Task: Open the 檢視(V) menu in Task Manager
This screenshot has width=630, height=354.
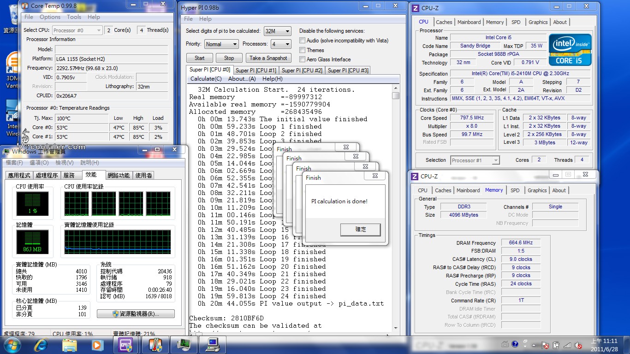Action: click(64, 163)
